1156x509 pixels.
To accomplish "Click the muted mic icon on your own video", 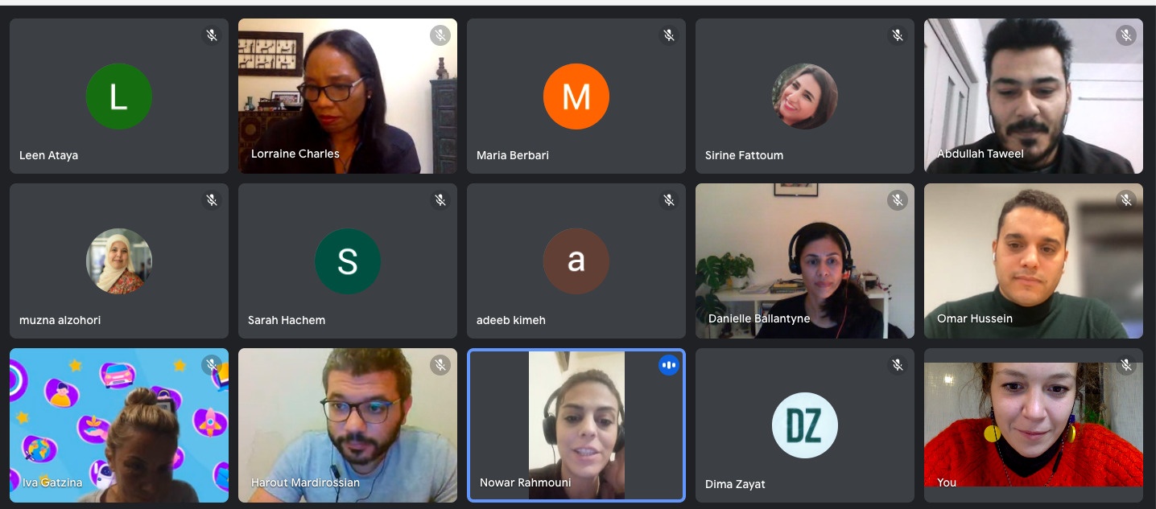I will [1126, 365].
